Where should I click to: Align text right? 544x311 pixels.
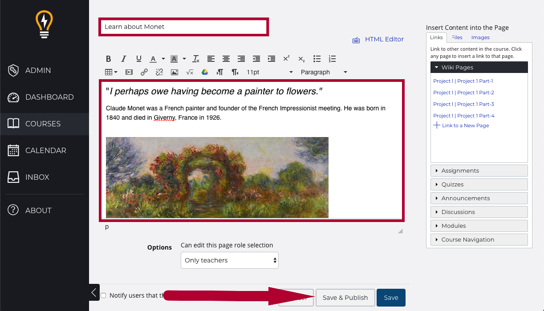pyautogui.click(x=241, y=59)
